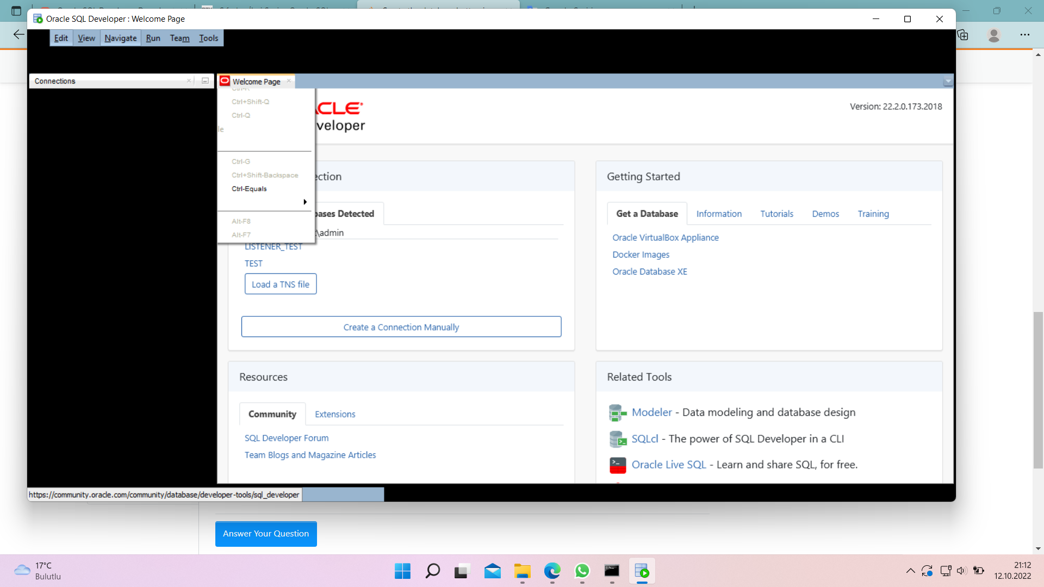Click Load a TNS file button
The width and height of the screenshot is (1044, 587).
(281, 284)
